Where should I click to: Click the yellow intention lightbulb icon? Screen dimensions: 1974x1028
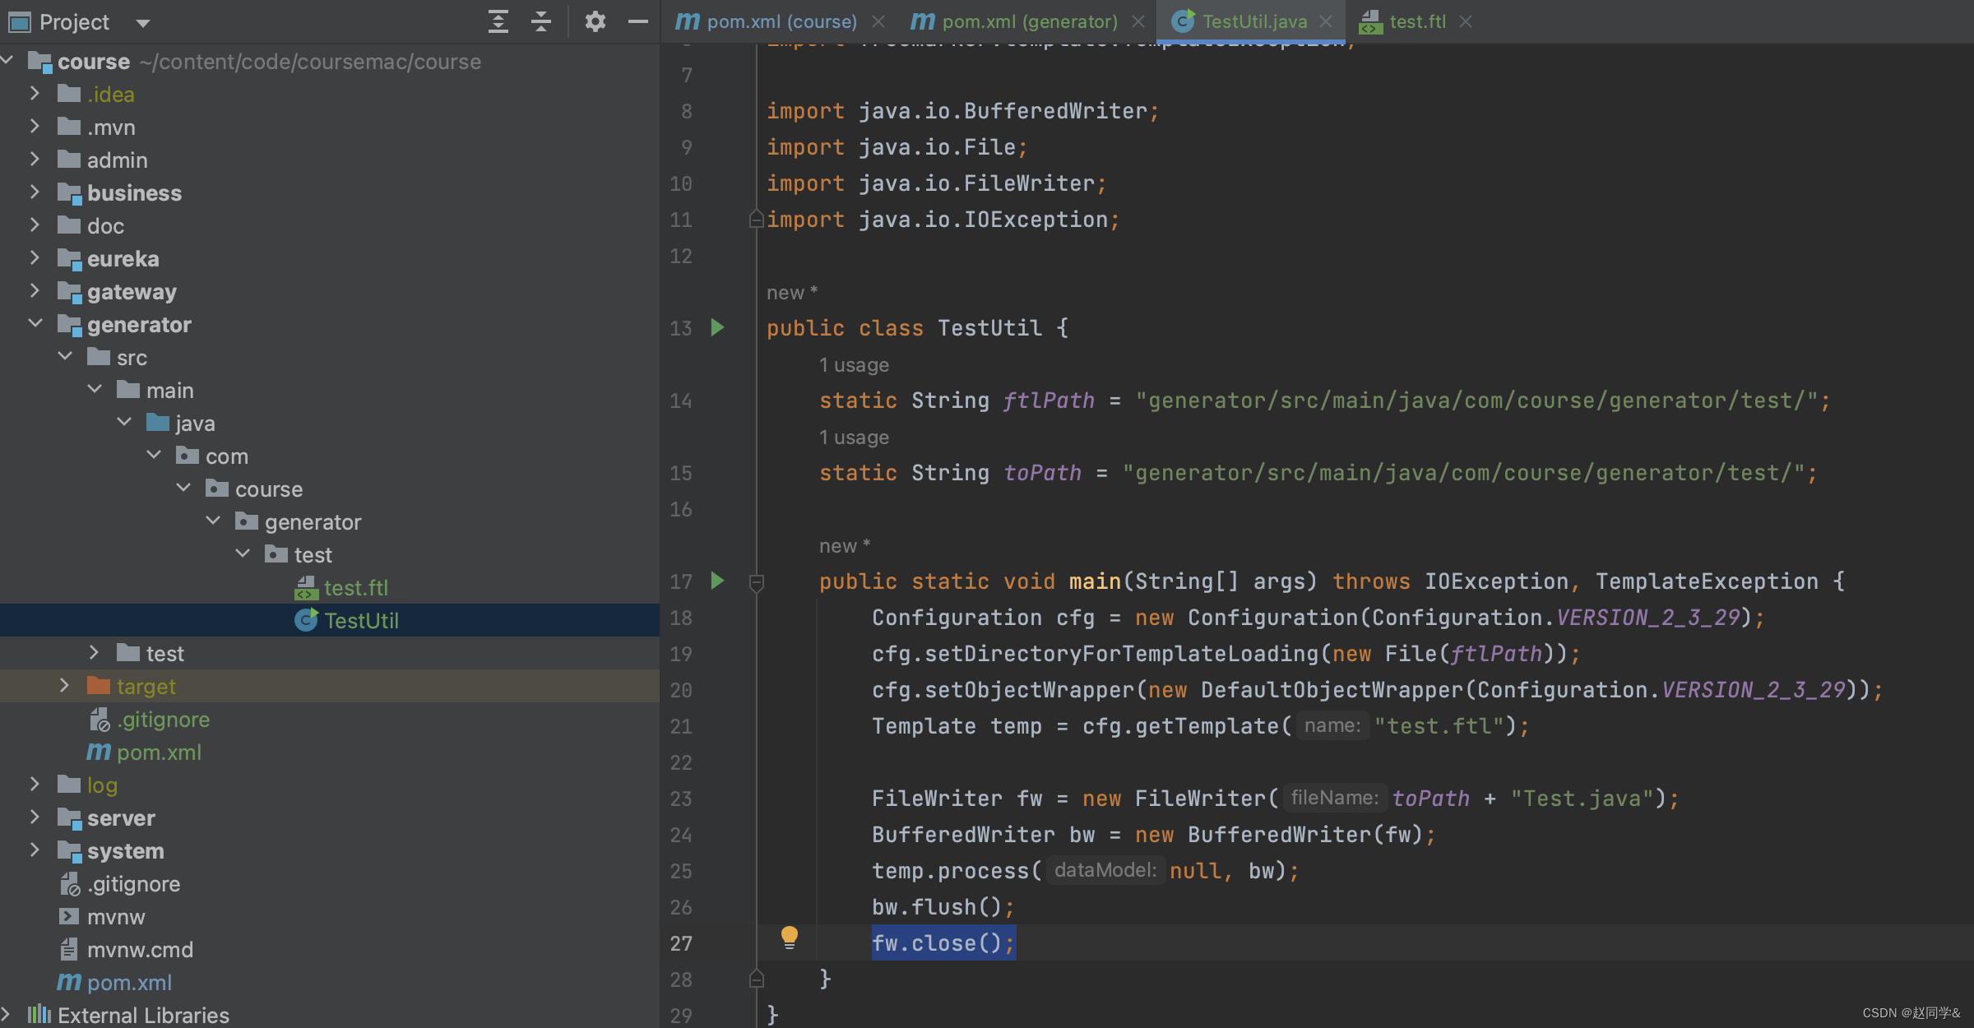789,937
